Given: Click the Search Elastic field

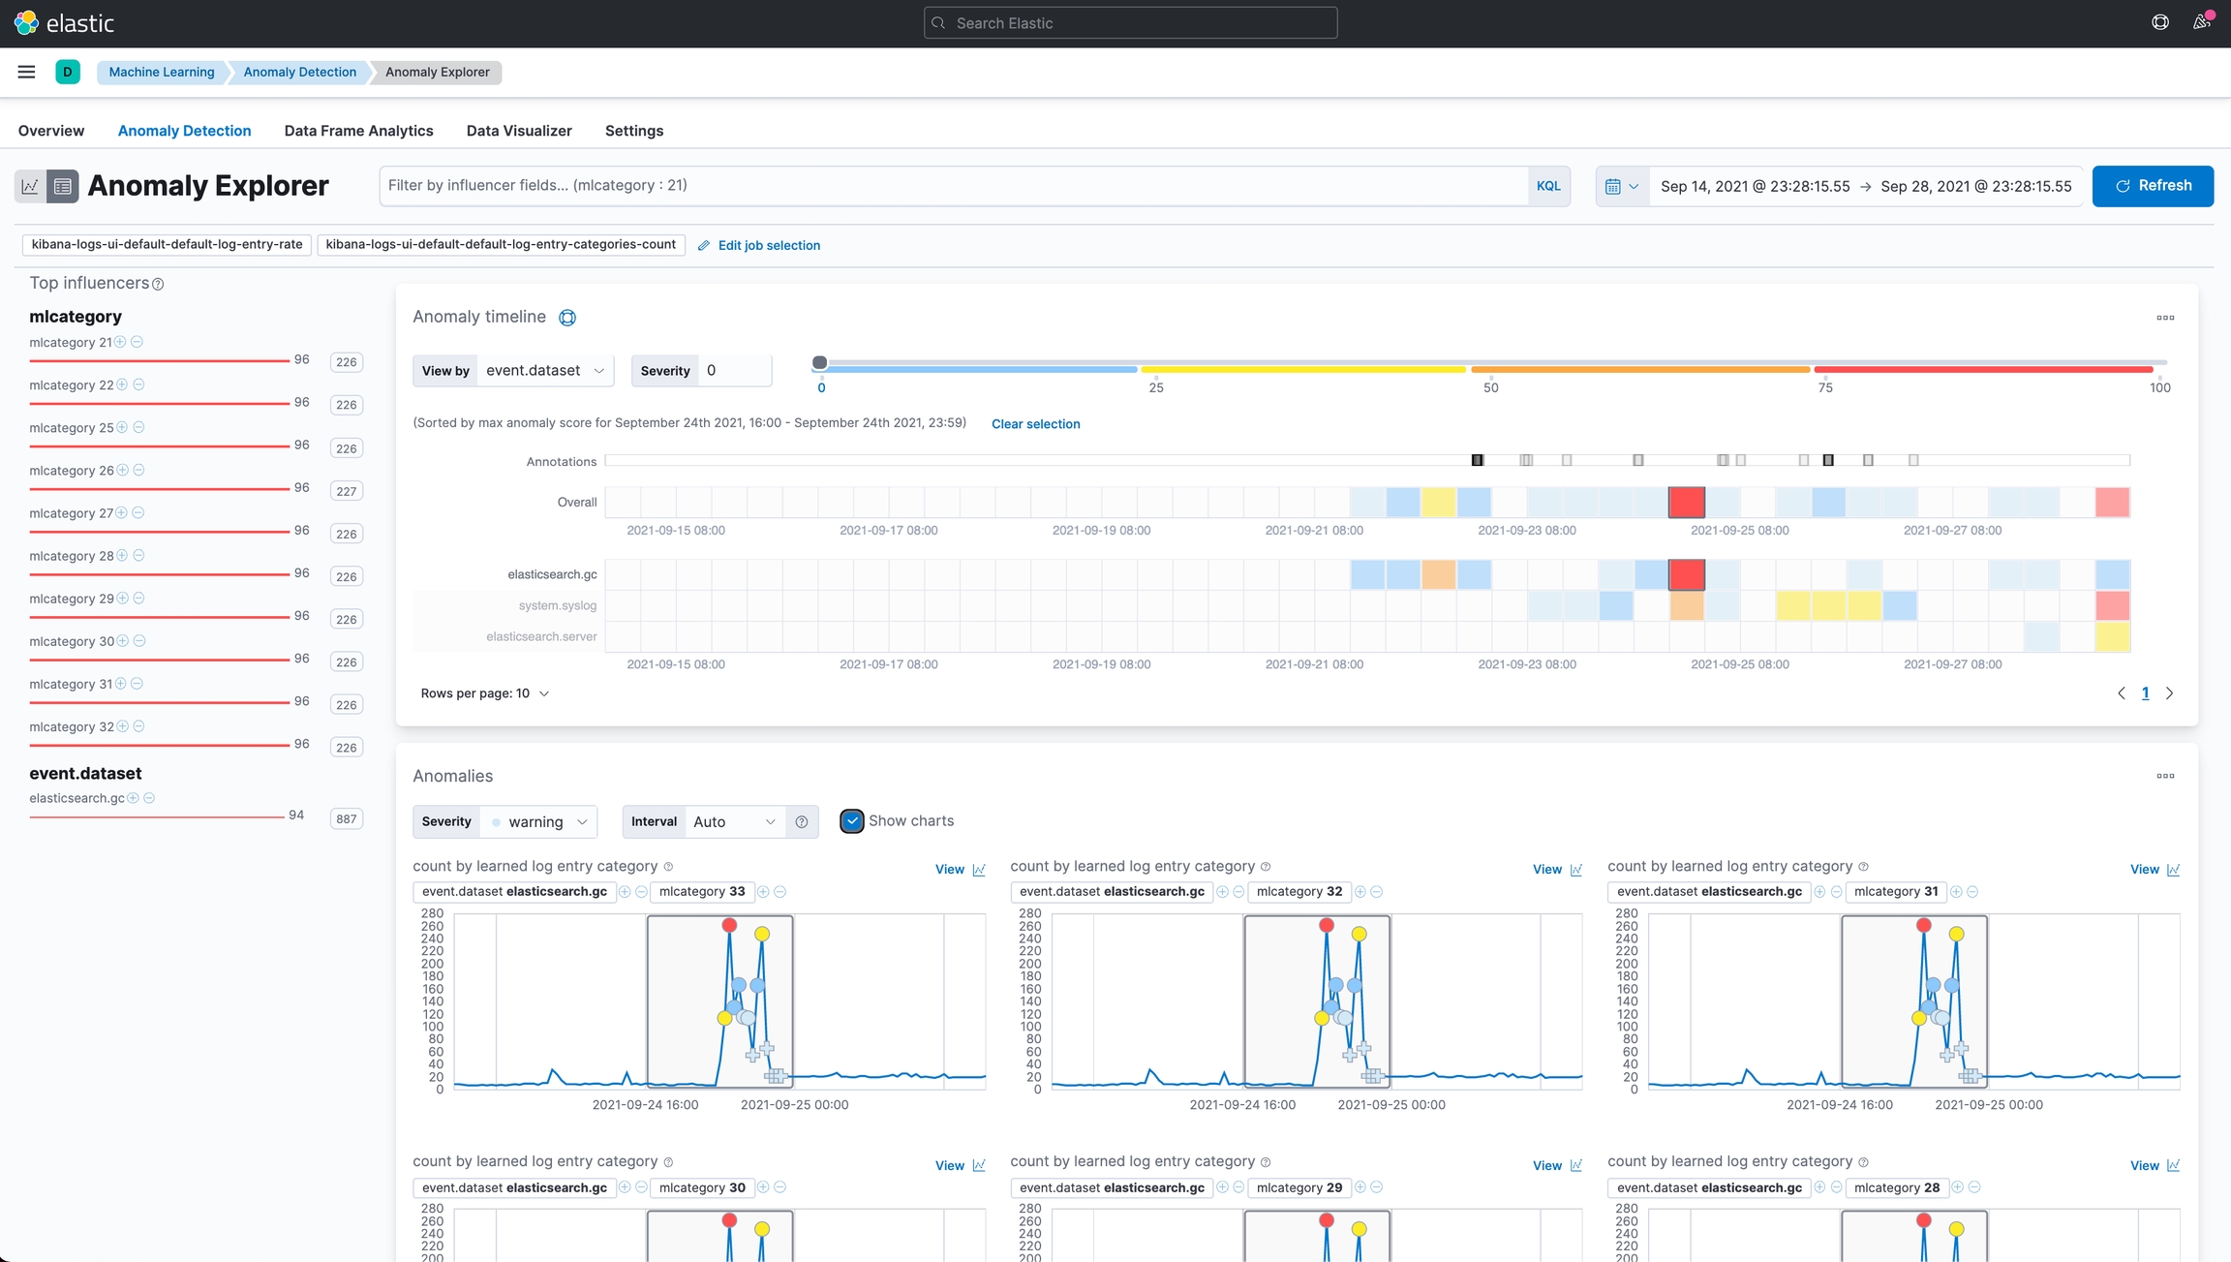Looking at the screenshot, I should pos(1130,22).
